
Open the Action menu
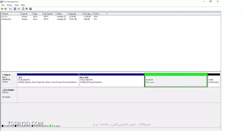pyautogui.click(x=9, y=5)
